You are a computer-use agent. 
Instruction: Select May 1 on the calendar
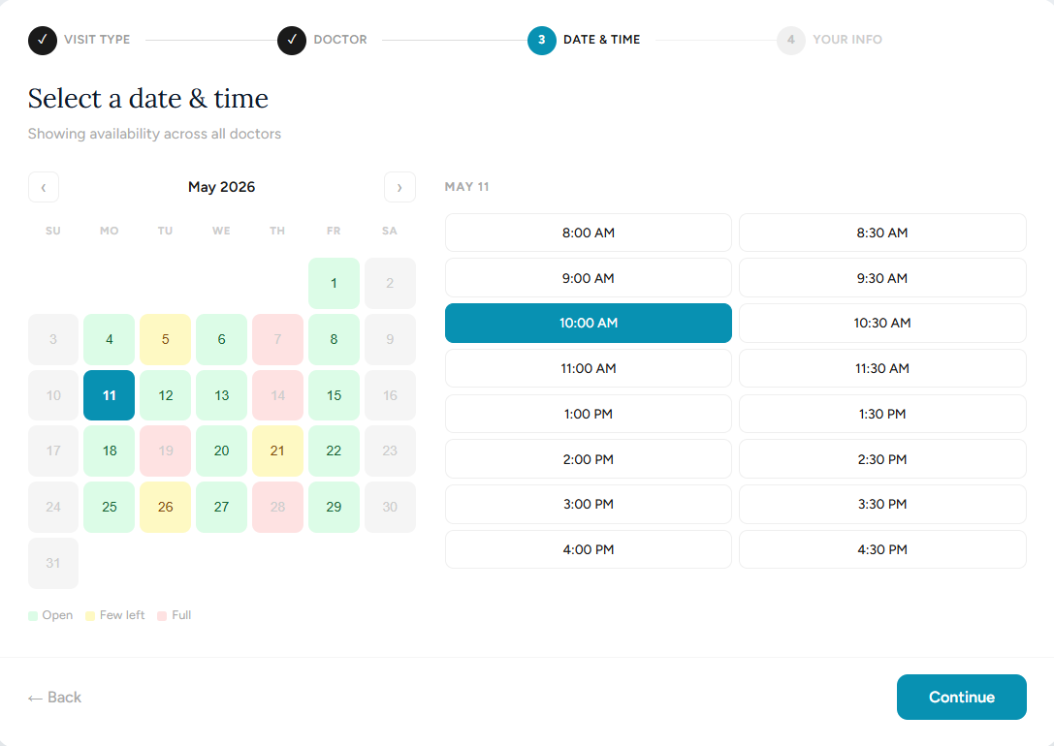coord(334,283)
